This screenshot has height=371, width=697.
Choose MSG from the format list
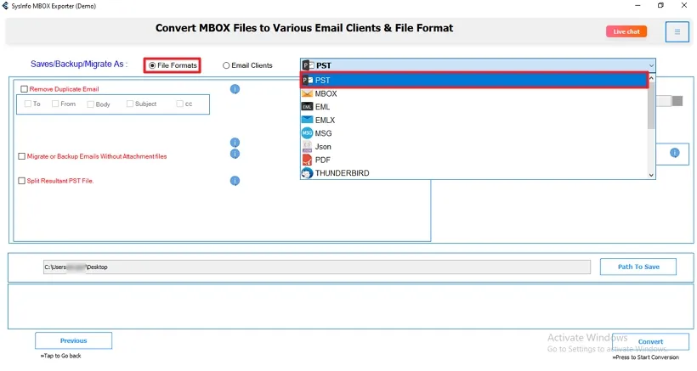click(x=473, y=133)
